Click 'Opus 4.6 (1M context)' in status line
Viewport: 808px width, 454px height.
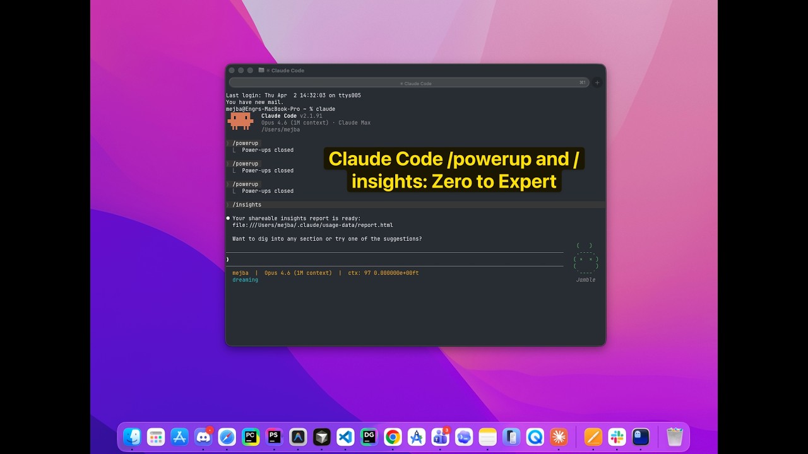point(298,273)
